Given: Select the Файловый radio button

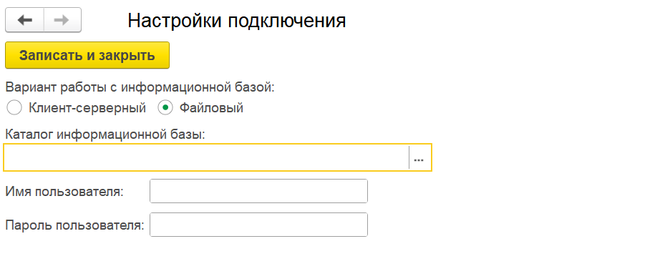Looking at the screenshot, I should pos(165,108).
